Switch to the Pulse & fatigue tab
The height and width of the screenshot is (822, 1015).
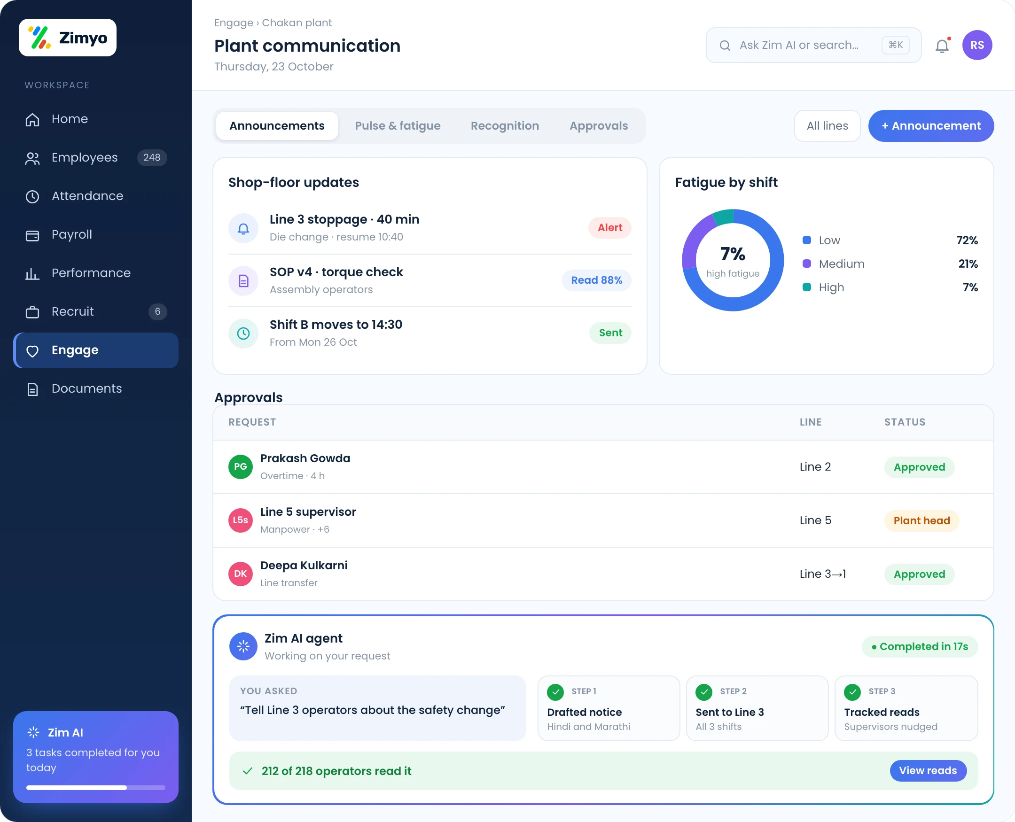398,126
